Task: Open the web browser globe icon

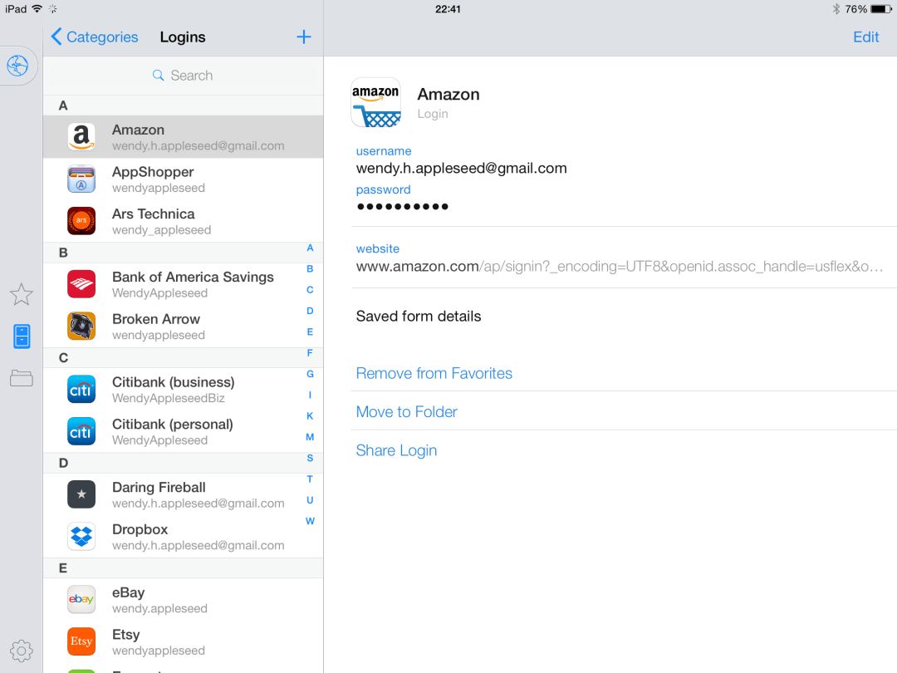Action: [17, 66]
